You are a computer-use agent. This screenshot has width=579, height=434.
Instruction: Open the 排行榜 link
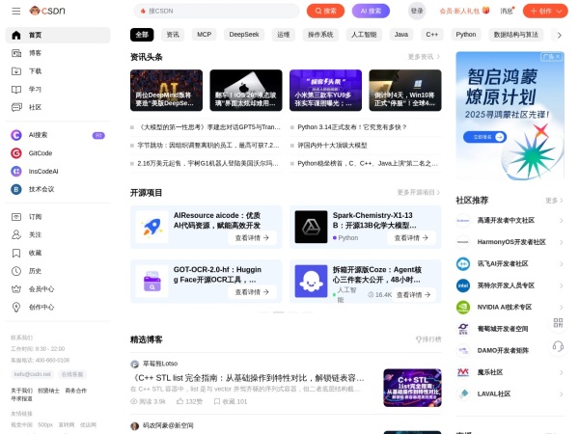tap(428, 339)
